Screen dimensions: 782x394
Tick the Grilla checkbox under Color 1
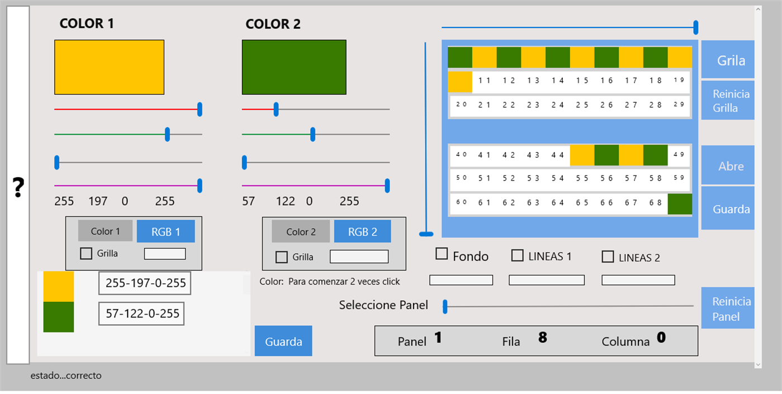pos(86,254)
